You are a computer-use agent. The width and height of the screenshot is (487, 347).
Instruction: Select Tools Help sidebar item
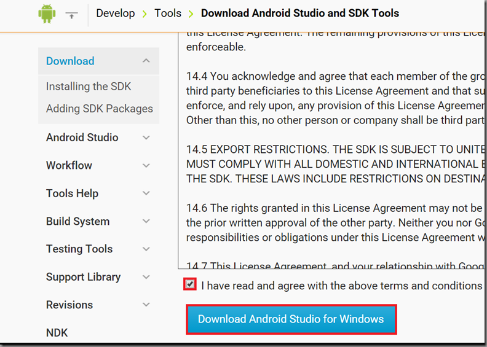(72, 193)
